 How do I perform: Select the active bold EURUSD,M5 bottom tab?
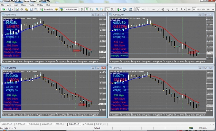tap(74, 124)
